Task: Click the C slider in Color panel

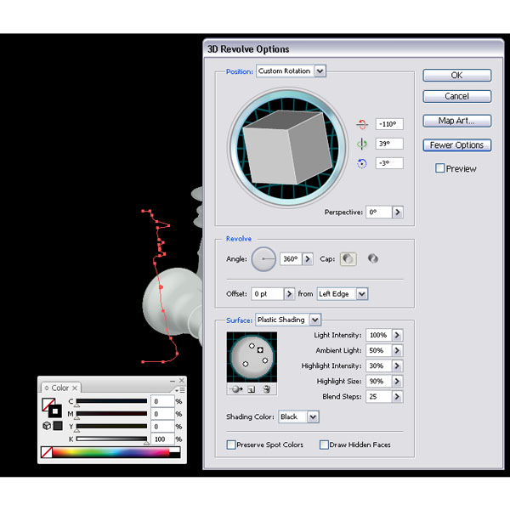Action: click(111, 402)
